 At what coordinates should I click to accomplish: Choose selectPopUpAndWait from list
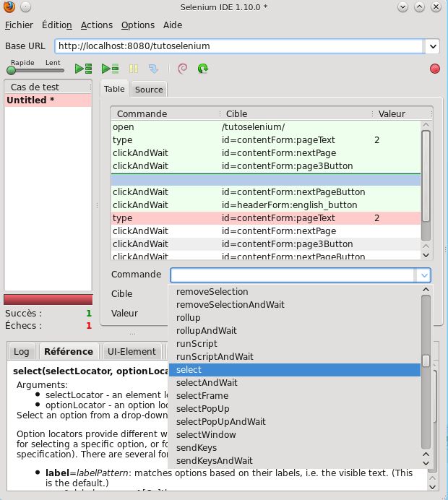tap(295, 422)
